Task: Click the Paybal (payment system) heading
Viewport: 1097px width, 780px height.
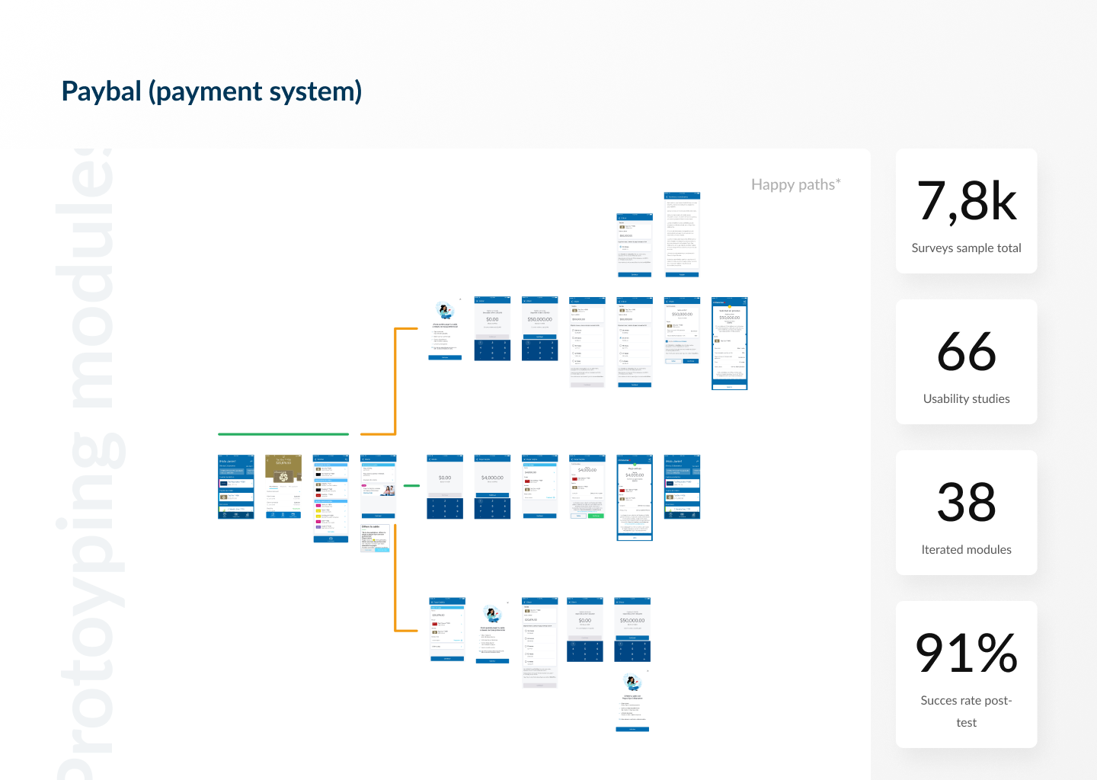Action: tap(212, 91)
